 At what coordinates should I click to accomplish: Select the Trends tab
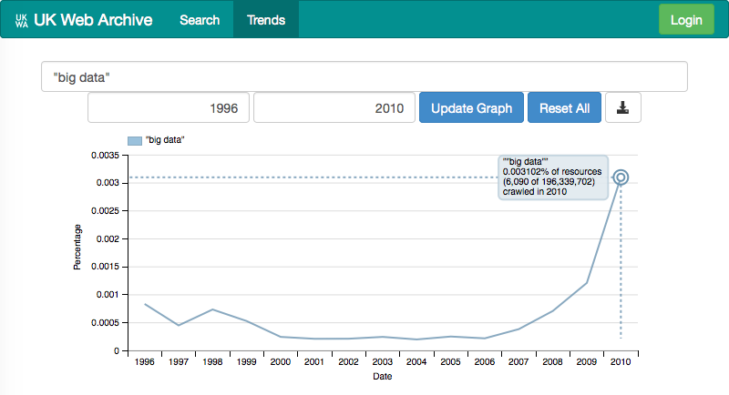(266, 20)
